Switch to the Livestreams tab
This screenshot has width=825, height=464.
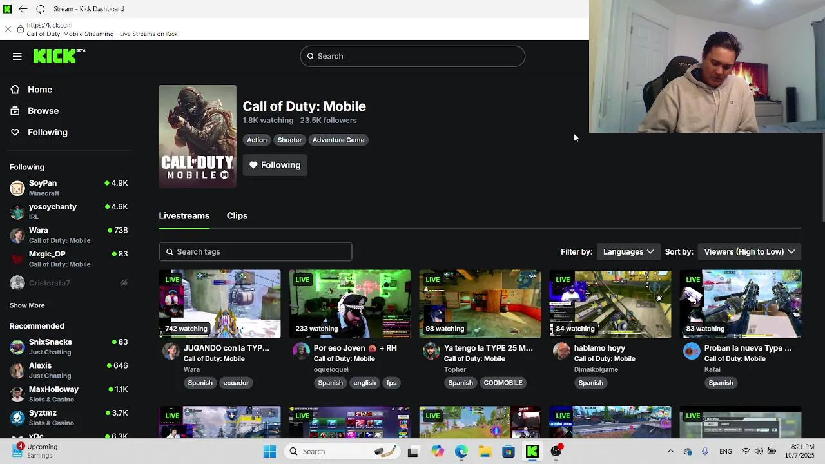pyautogui.click(x=184, y=216)
